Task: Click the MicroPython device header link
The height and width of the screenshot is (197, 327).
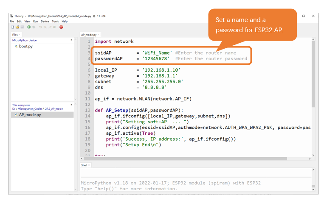Action: coord(24,40)
